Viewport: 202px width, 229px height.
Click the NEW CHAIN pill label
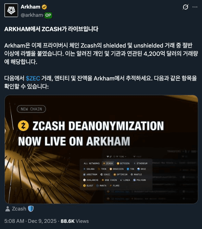click(x=31, y=109)
